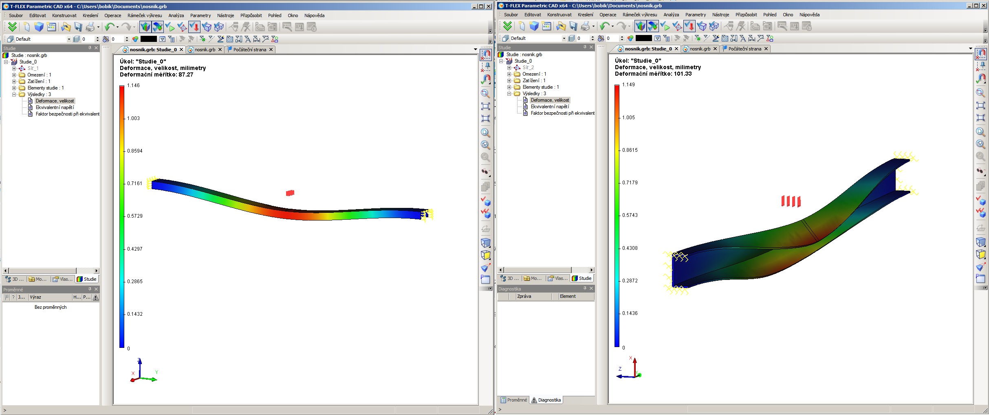Click the green run-calculation arrow icon in left window
This screenshot has width=989, height=415.
[x=170, y=27]
